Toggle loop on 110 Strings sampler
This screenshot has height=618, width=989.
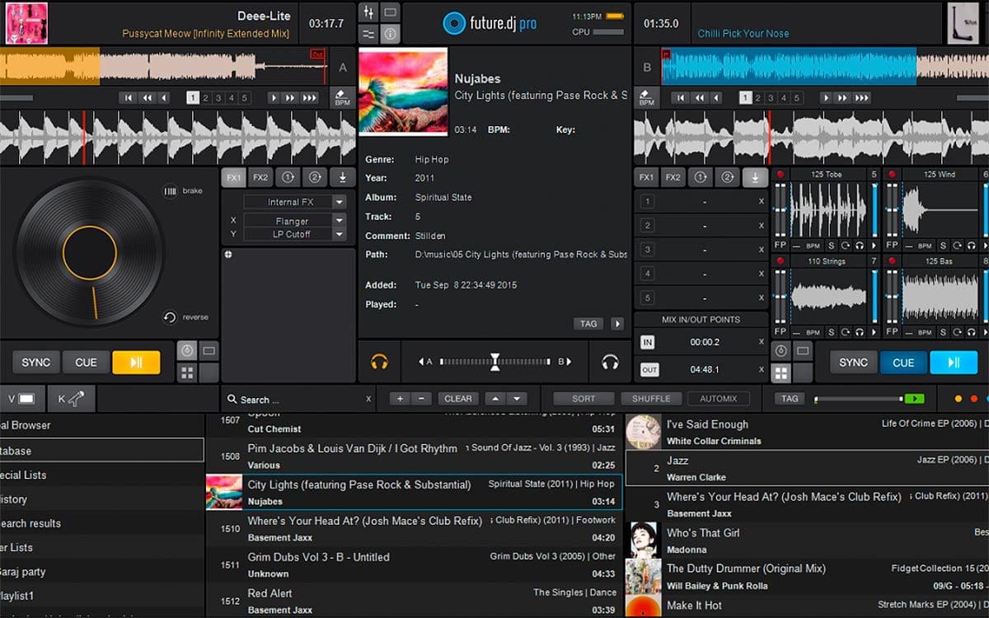[845, 331]
